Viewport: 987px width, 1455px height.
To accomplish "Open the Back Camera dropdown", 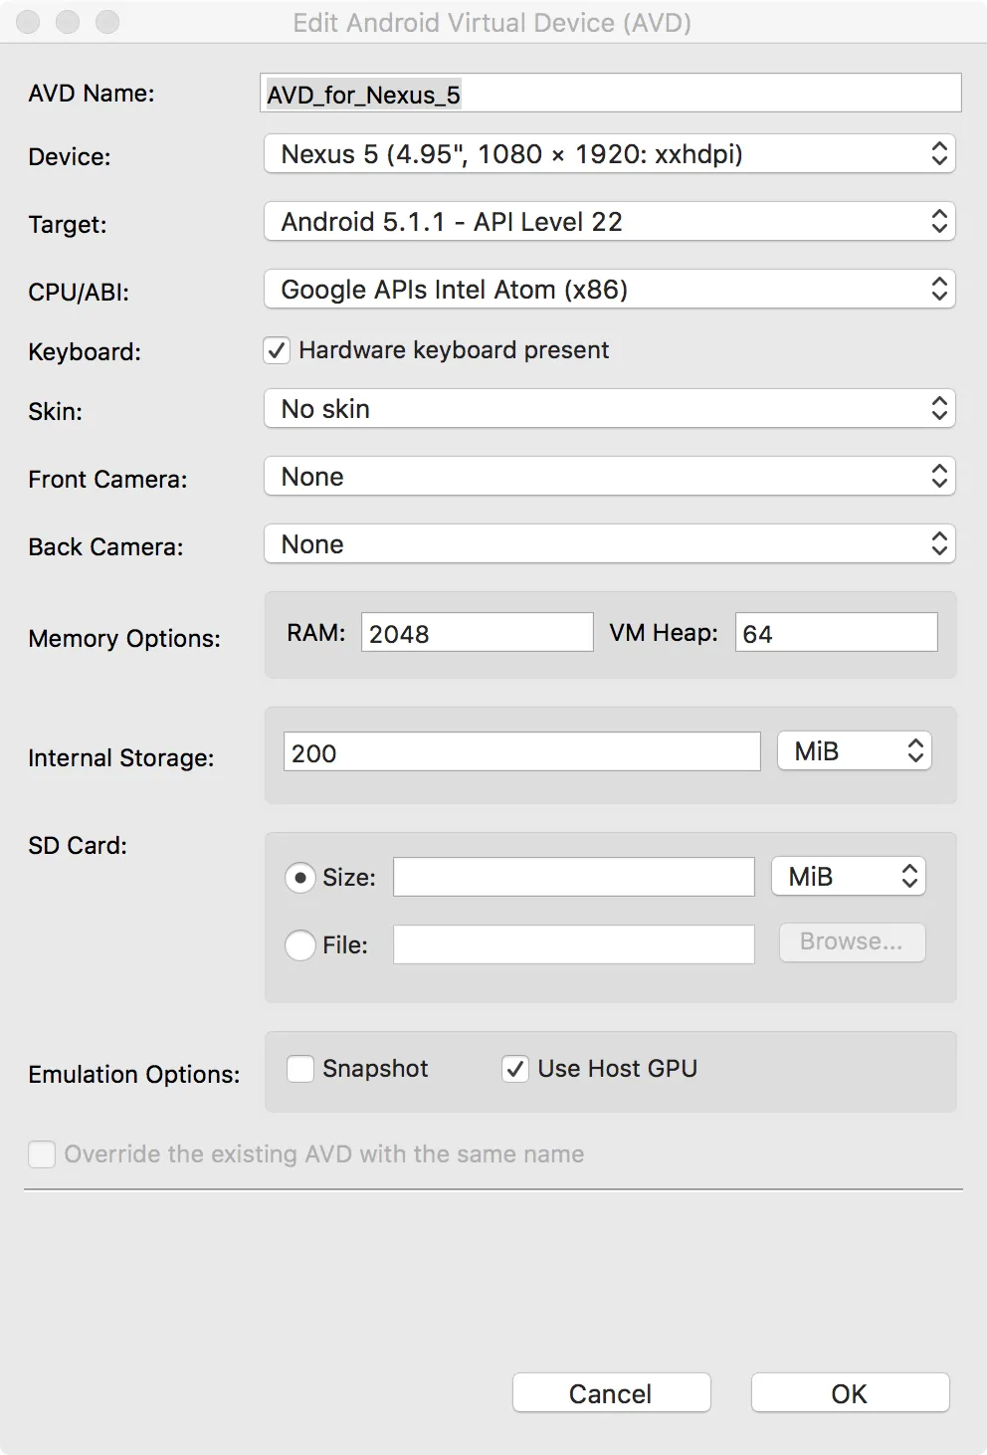I will [609, 544].
